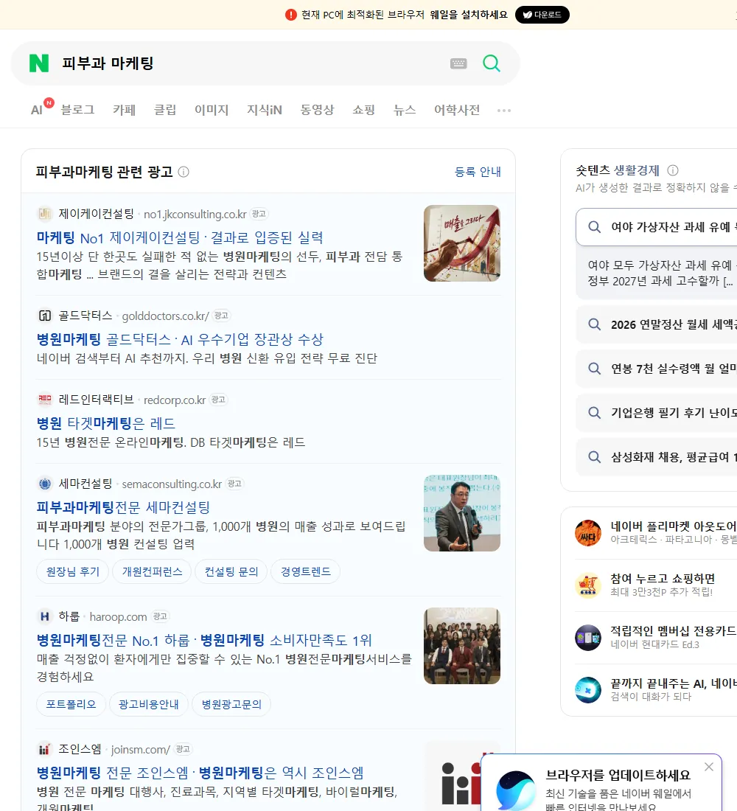
Task: Click the joinsm.com/ URL
Action: (141, 750)
